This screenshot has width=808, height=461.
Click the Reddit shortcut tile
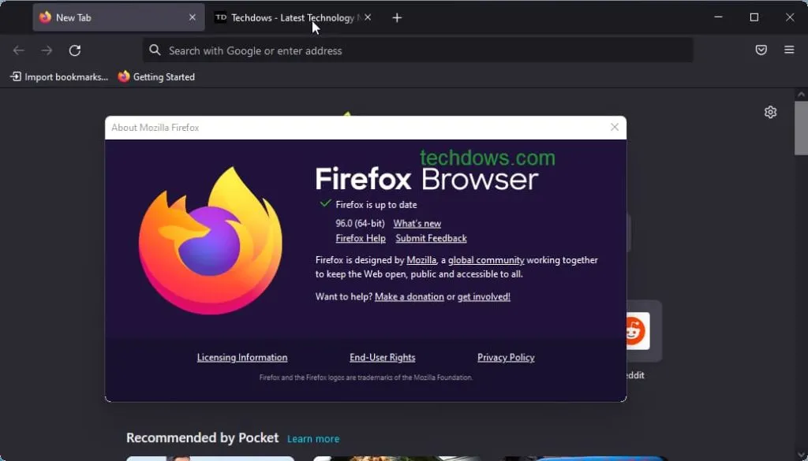coord(644,331)
